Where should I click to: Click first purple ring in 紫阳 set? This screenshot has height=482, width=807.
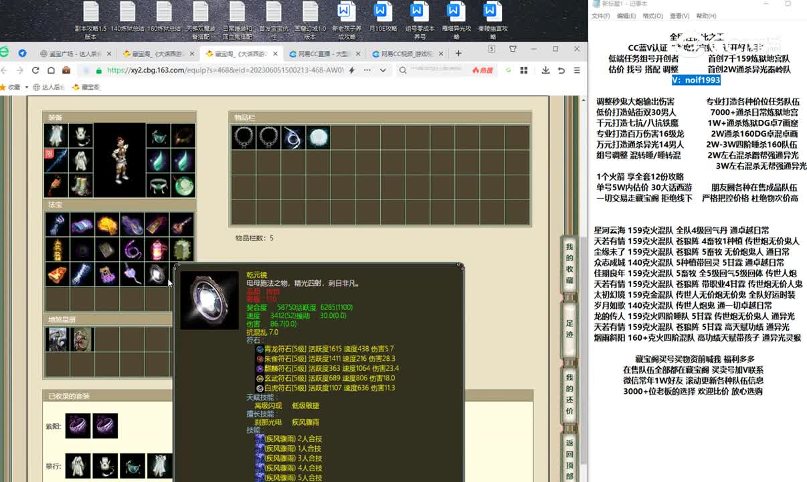coord(78,426)
